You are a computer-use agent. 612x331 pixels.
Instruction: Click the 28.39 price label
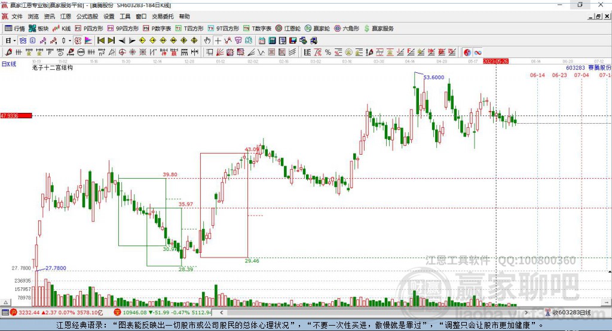click(186, 269)
